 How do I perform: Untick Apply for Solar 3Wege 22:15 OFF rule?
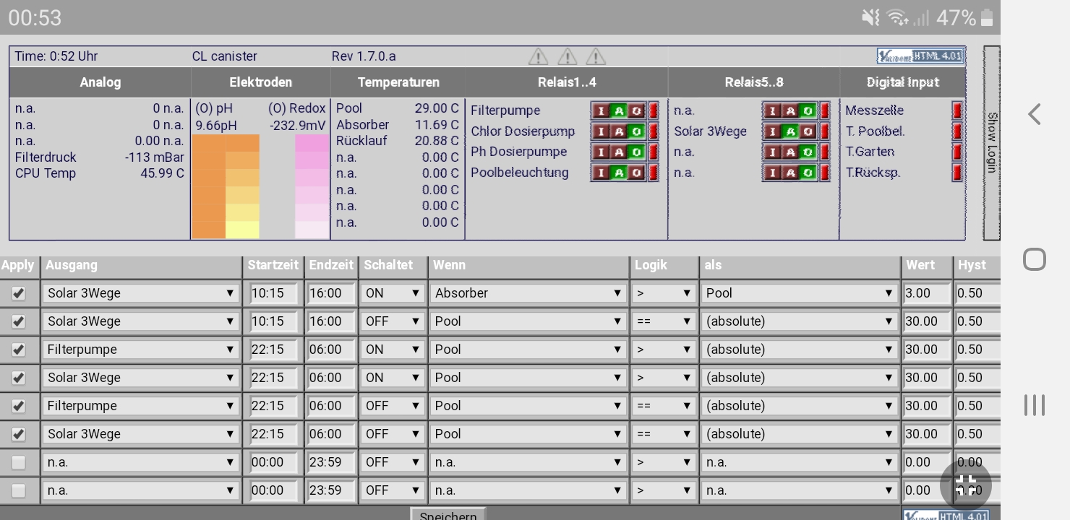[19, 434]
